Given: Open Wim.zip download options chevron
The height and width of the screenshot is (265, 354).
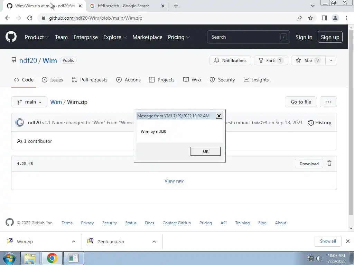Looking at the screenshot, I should click(74, 242).
